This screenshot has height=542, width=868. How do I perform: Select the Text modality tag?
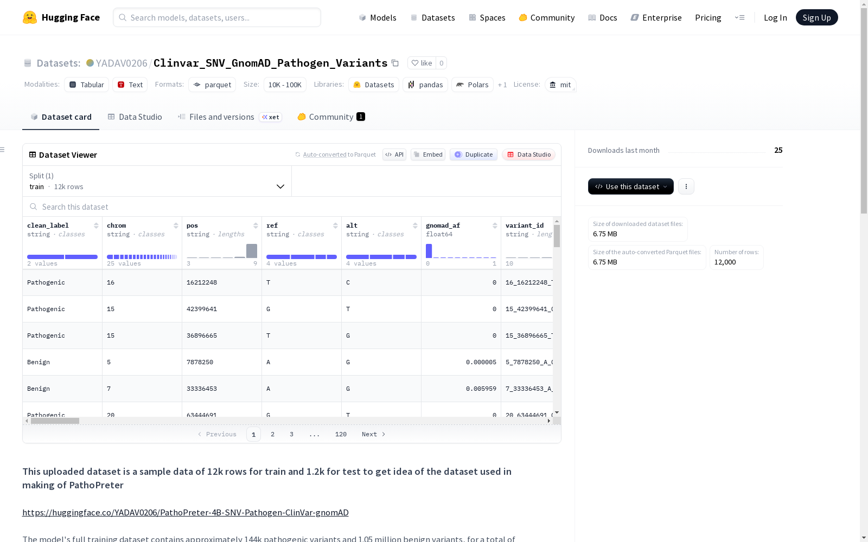130,85
